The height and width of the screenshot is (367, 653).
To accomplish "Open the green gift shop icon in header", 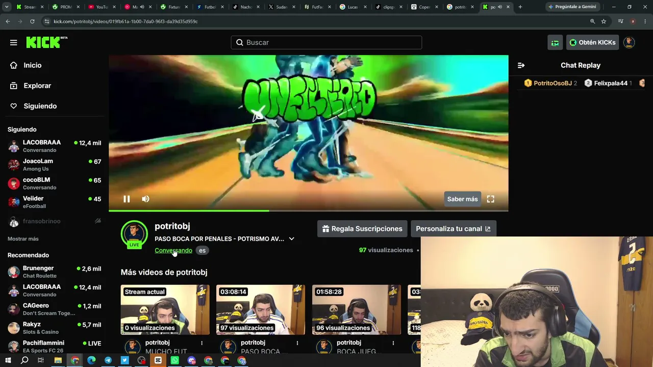I will tap(555, 42).
